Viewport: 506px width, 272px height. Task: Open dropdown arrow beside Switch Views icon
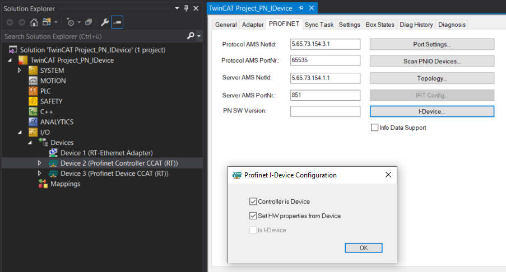click(56, 22)
